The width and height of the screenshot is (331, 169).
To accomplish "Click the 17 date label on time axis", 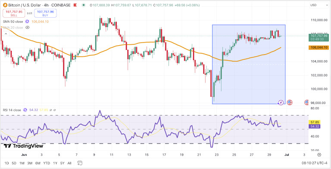I will 164,155.
